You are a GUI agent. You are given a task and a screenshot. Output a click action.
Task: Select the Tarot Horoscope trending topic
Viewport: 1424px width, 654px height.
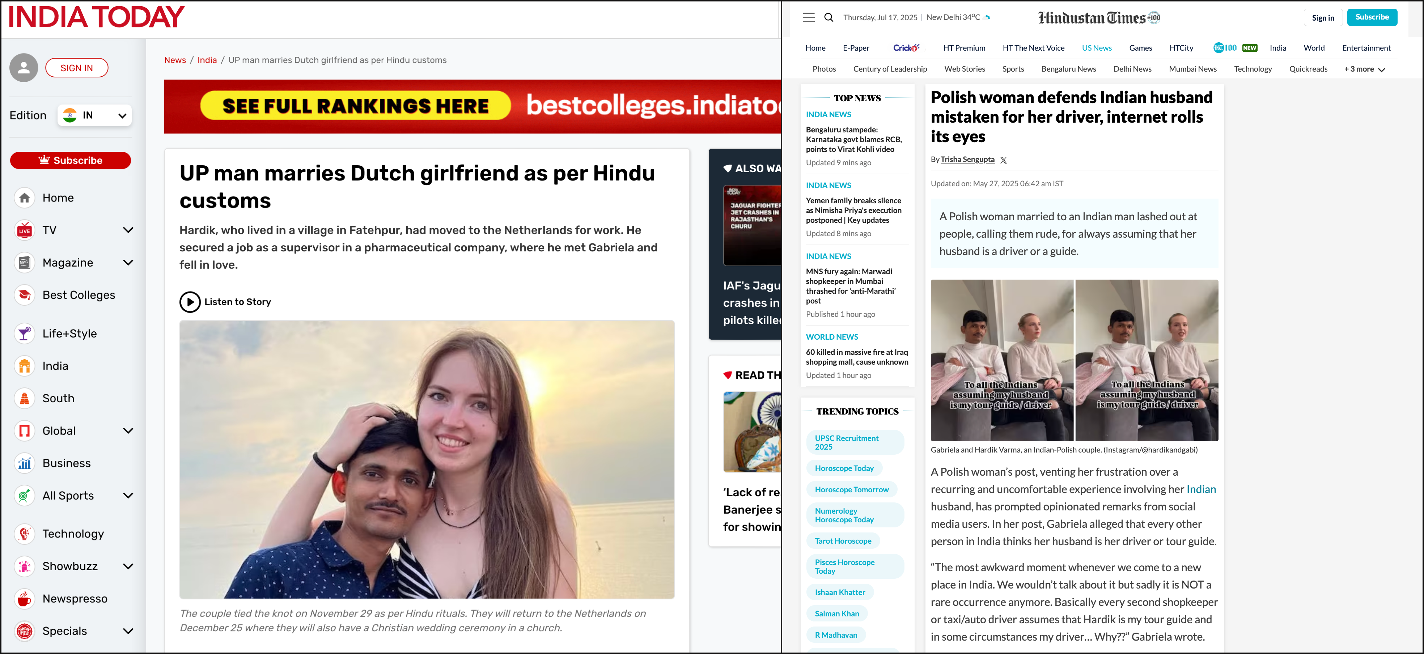click(843, 541)
